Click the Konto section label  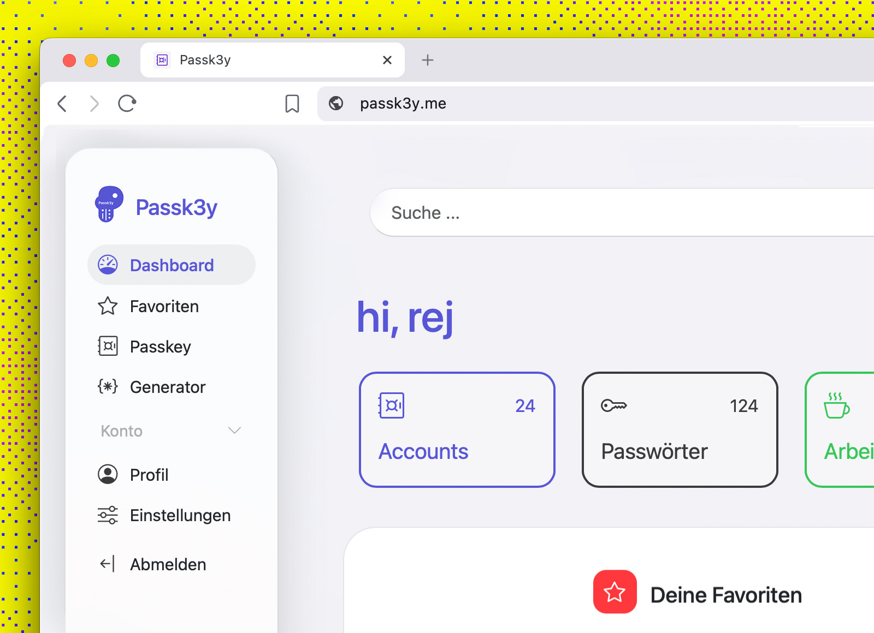[x=122, y=431]
